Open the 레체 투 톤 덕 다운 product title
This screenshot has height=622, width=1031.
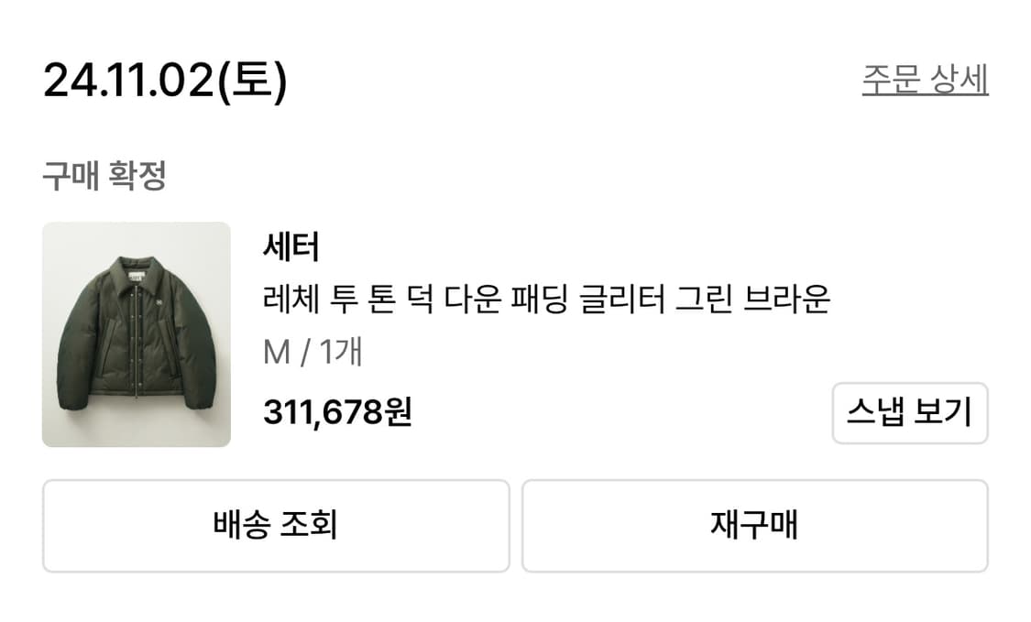click(x=545, y=300)
